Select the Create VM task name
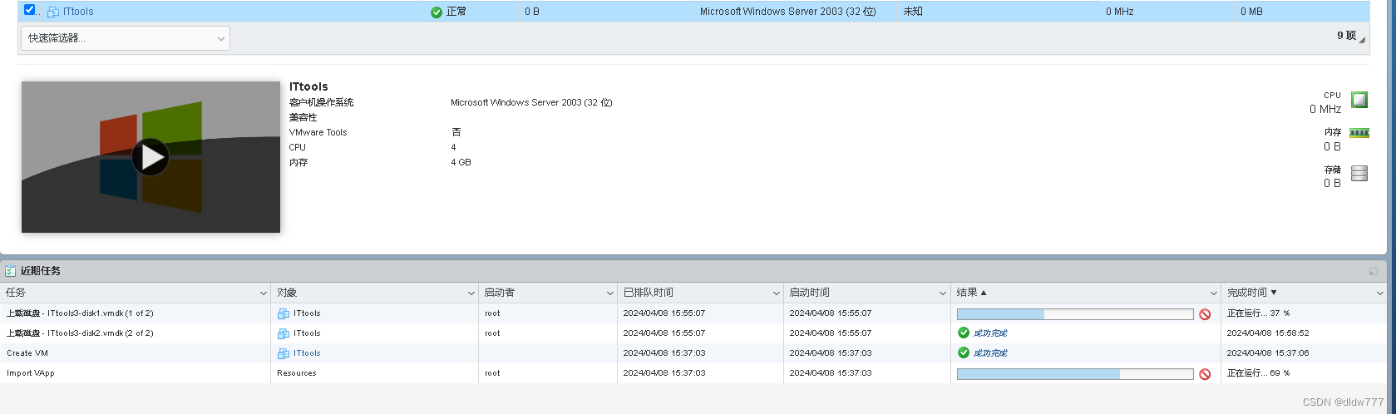 pos(27,353)
